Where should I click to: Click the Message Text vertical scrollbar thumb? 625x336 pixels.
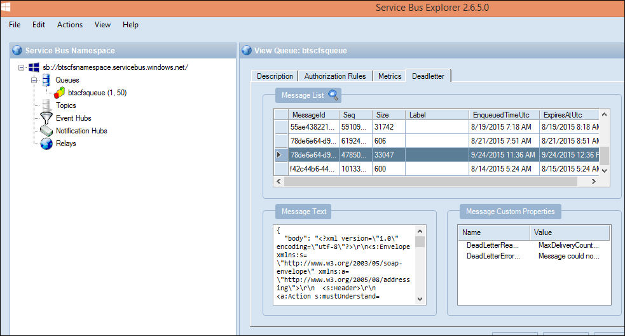(420, 241)
